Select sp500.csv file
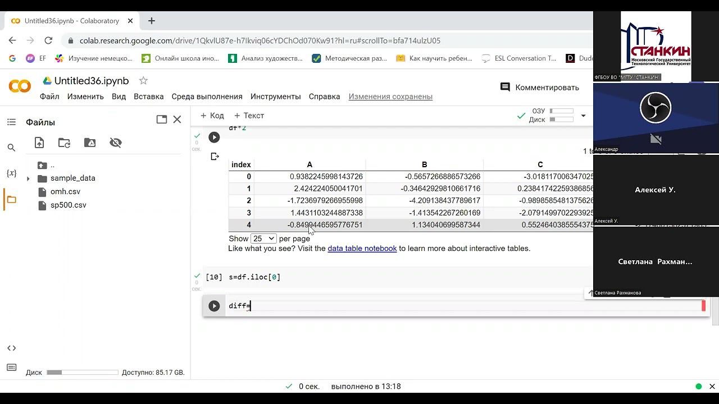 pyautogui.click(x=68, y=205)
